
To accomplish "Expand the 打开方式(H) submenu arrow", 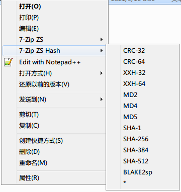I will [102, 73].
